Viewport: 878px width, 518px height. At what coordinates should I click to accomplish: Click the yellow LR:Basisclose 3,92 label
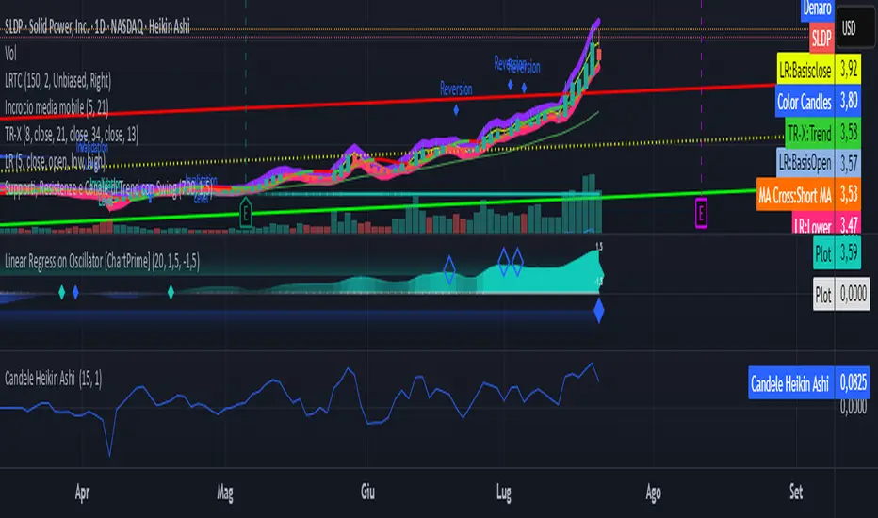tap(819, 70)
